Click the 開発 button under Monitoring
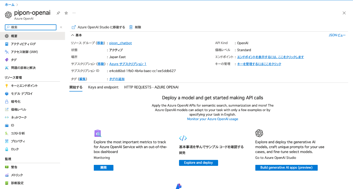This screenshot has height=189, width=353. coord(104,168)
